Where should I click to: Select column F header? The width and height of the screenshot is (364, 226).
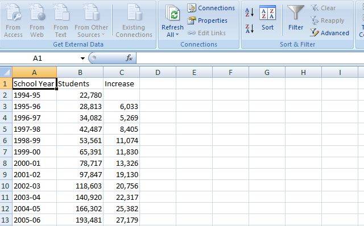click(230, 72)
